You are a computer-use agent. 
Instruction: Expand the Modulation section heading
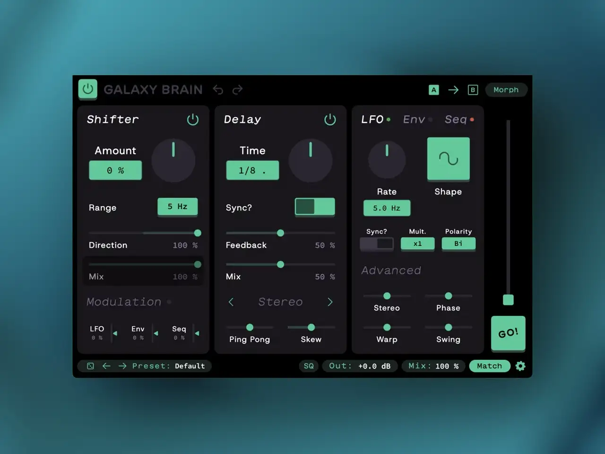[124, 302]
